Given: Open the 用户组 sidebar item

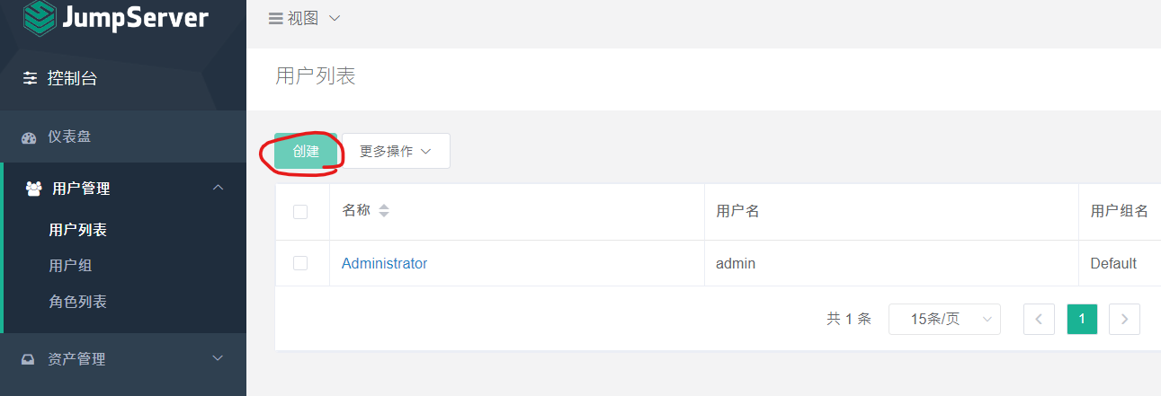Looking at the screenshot, I should point(70,266).
